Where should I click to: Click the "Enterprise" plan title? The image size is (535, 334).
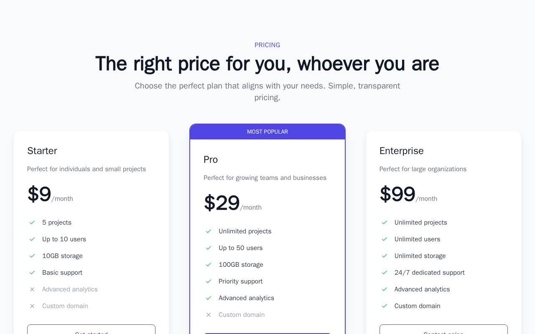point(401,151)
